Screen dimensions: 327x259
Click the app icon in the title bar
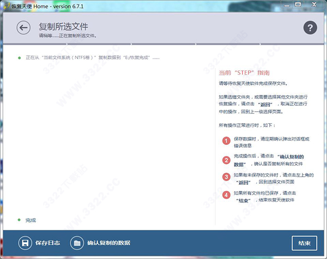click(x=7, y=6)
